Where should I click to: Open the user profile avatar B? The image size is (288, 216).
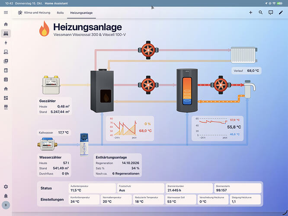tap(6, 205)
